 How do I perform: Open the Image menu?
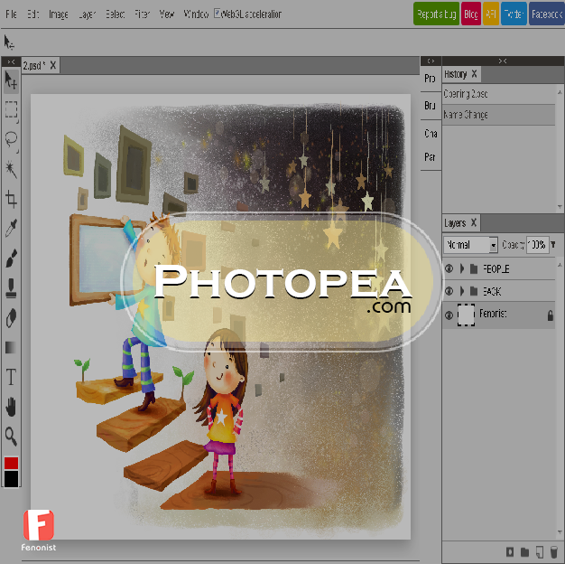tap(59, 14)
